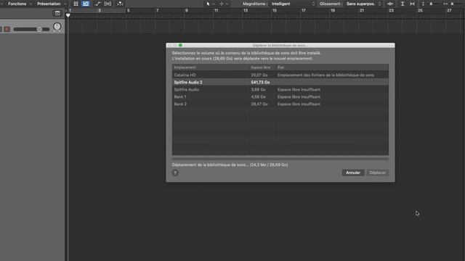Toggle vertical auto zoom icon
465x261 pixels.
coord(403,4)
